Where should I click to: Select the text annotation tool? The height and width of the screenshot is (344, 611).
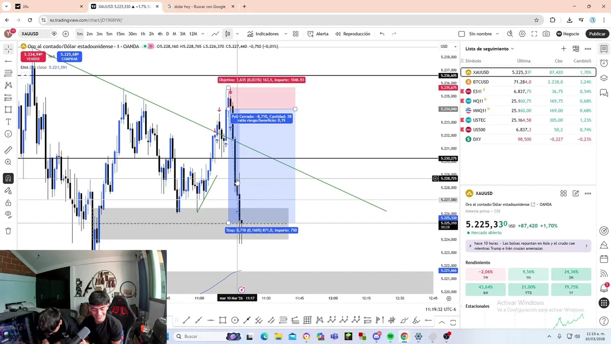coord(8,121)
